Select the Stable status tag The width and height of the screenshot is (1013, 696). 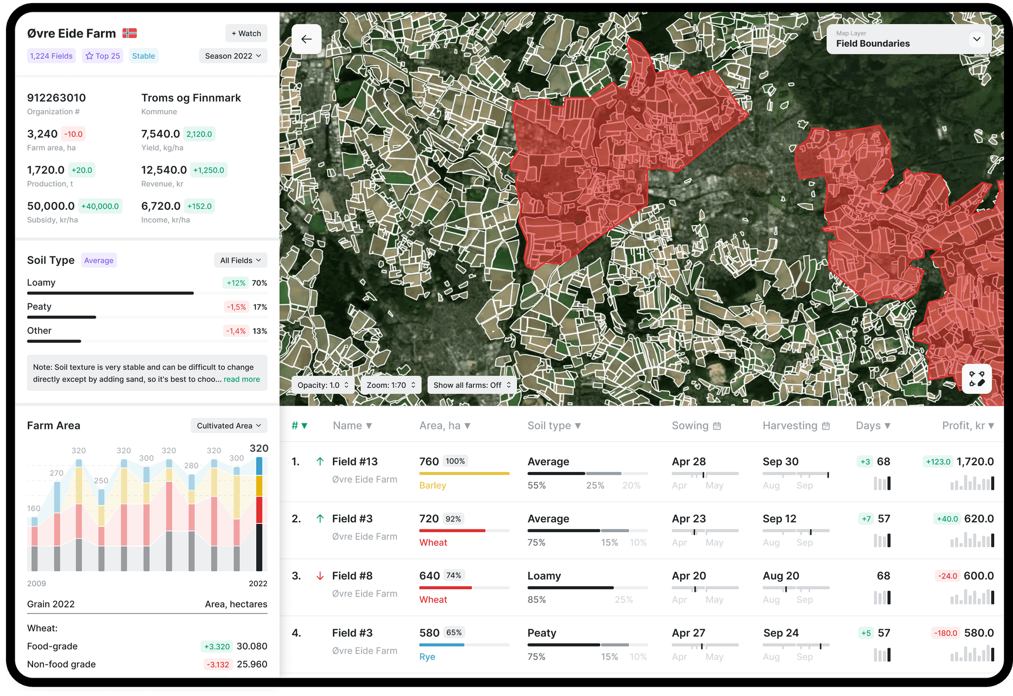(143, 56)
